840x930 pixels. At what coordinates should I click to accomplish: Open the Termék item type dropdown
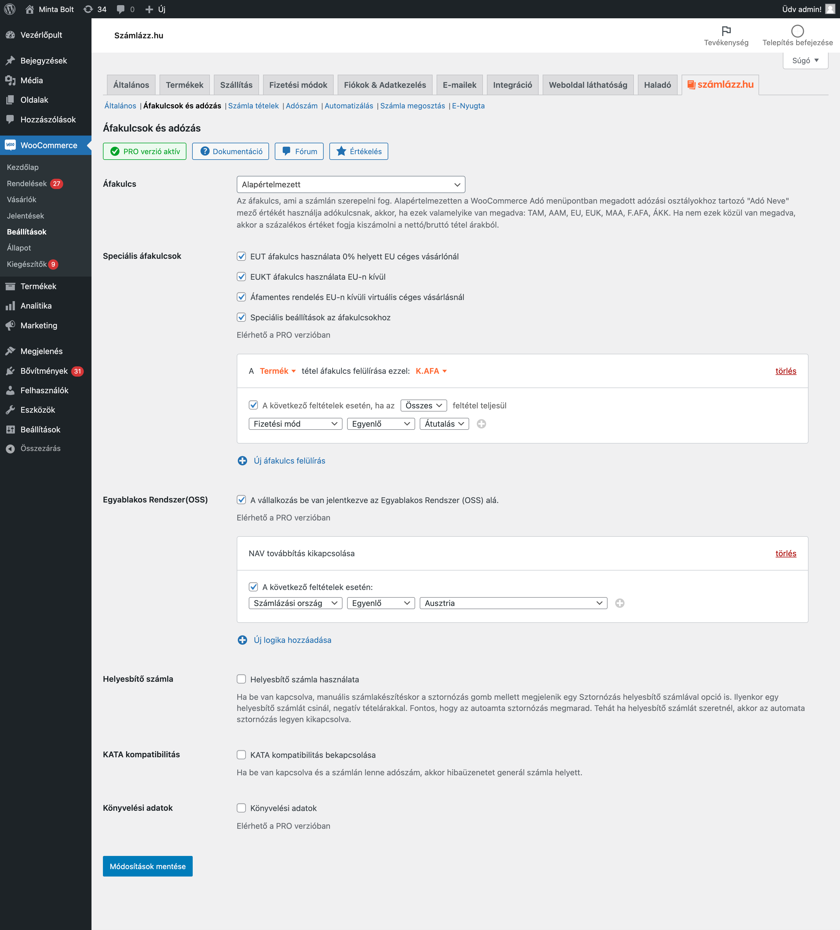coord(278,371)
